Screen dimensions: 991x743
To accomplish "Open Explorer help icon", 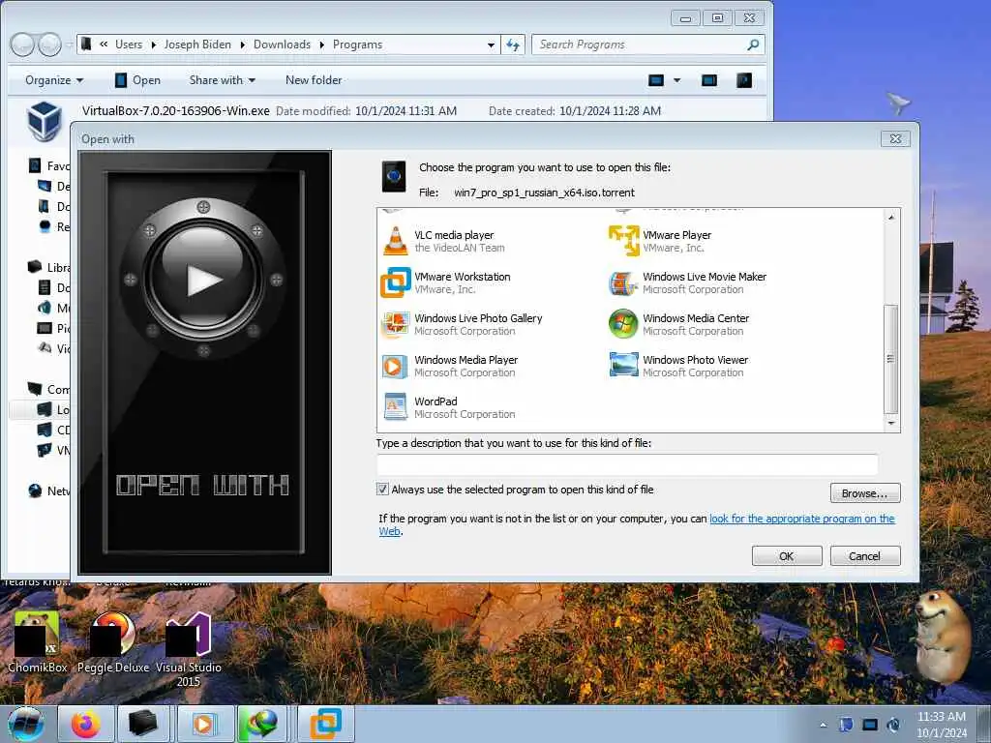I will (744, 80).
